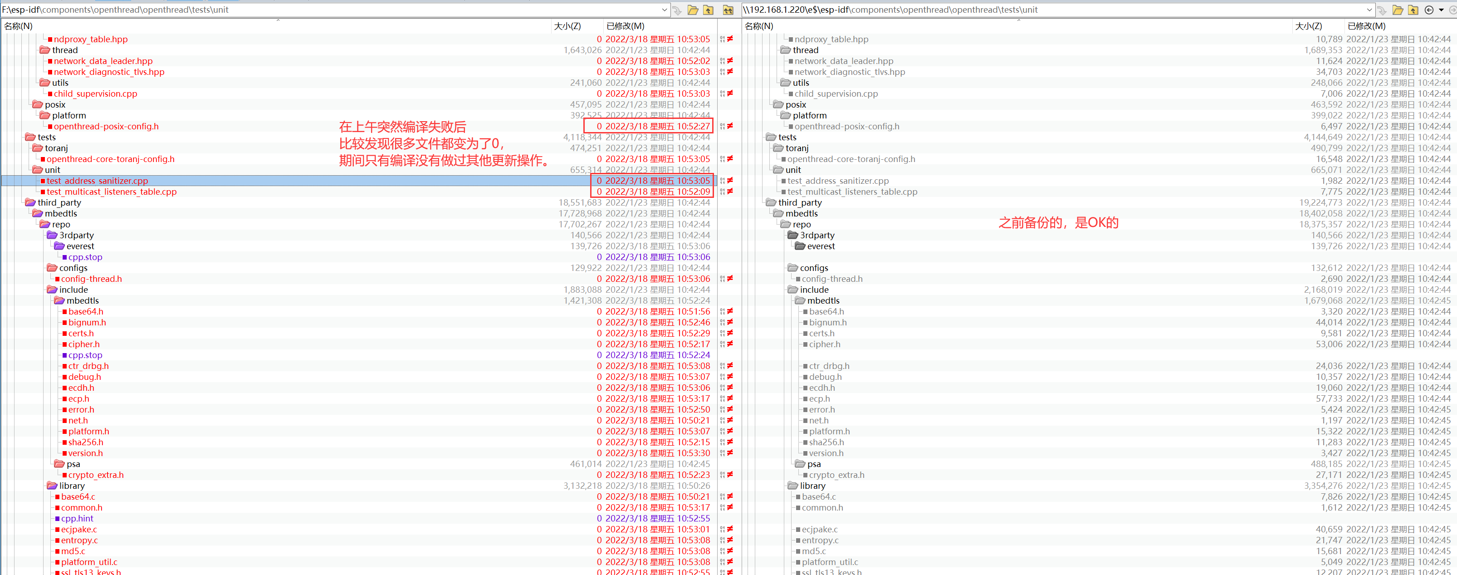
Task: Collapse the left tests folder
Action: [30, 137]
